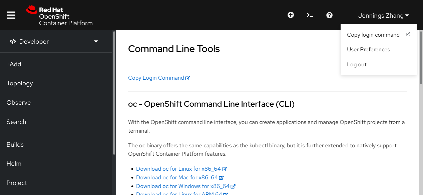The width and height of the screenshot is (423, 195).
Task: Click the oc - OpenShift Command Line Interface heading
Action: point(211,104)
